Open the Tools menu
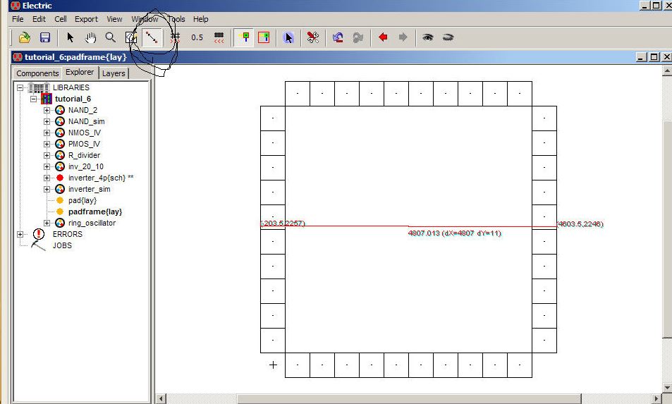This screenshot has height=404, width=672. click(x=176, y=19)
